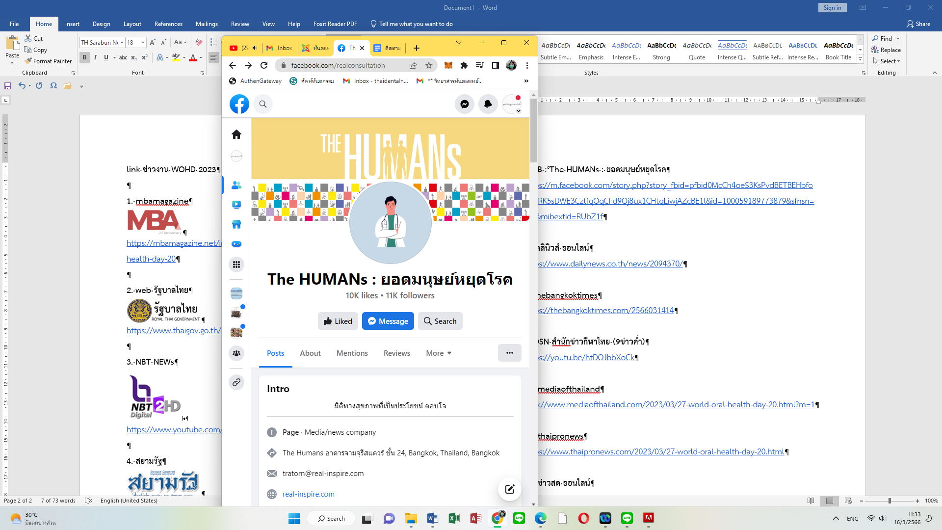Toggle Italic formatting in Word

point(95,57)
